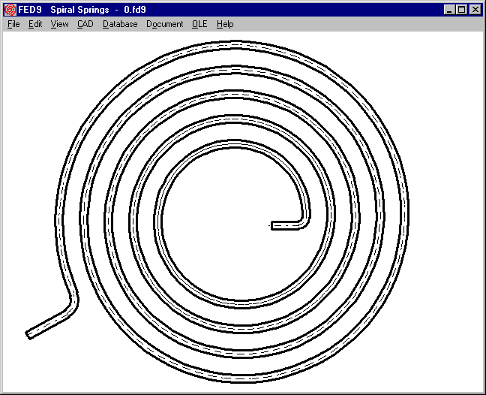
Task: Expand the View menu
Action: [x=59, y=24]
